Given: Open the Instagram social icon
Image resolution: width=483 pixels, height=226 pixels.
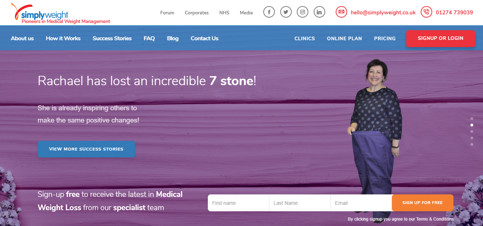Looking at the screenshot, I should point(303,12).
